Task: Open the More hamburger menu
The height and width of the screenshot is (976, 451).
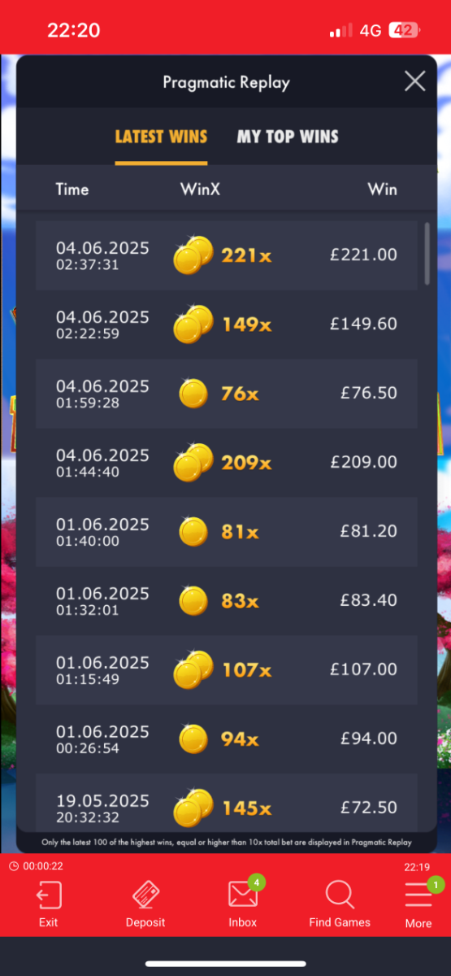Action: pos(418,895)
